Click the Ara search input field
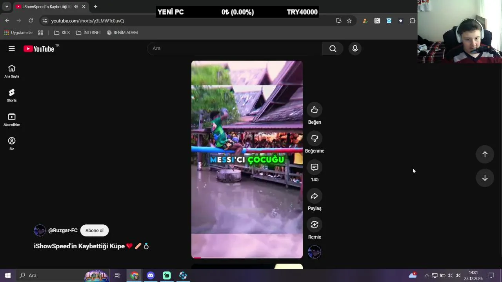Screen dimensions: 502x282 [x=235, y=49]
